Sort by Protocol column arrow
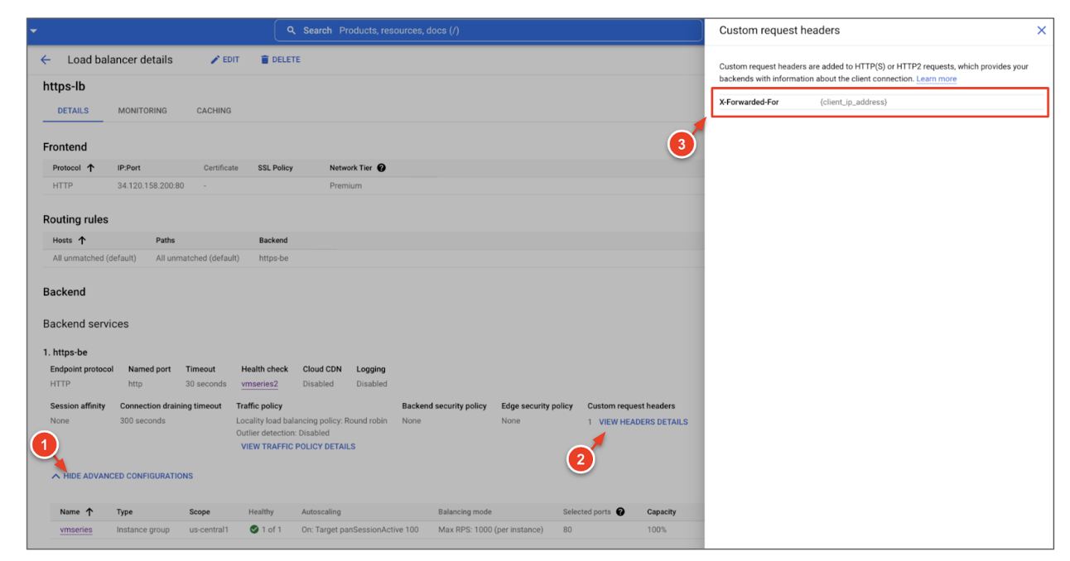Screen dimensions: 1070x561 90,168
